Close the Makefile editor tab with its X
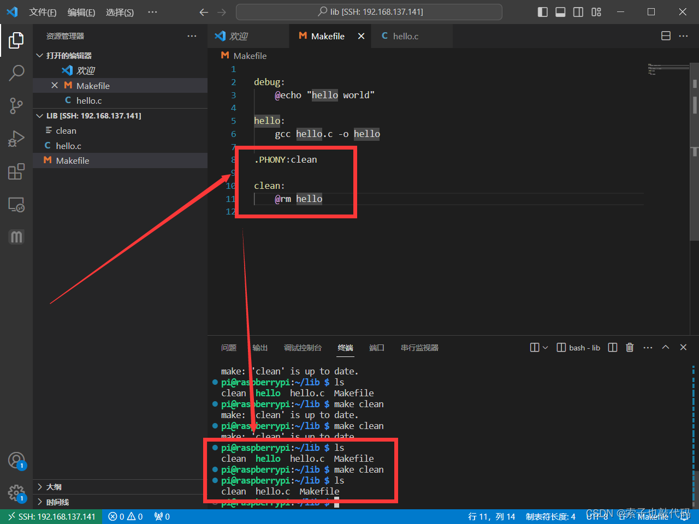 [361, 36]
